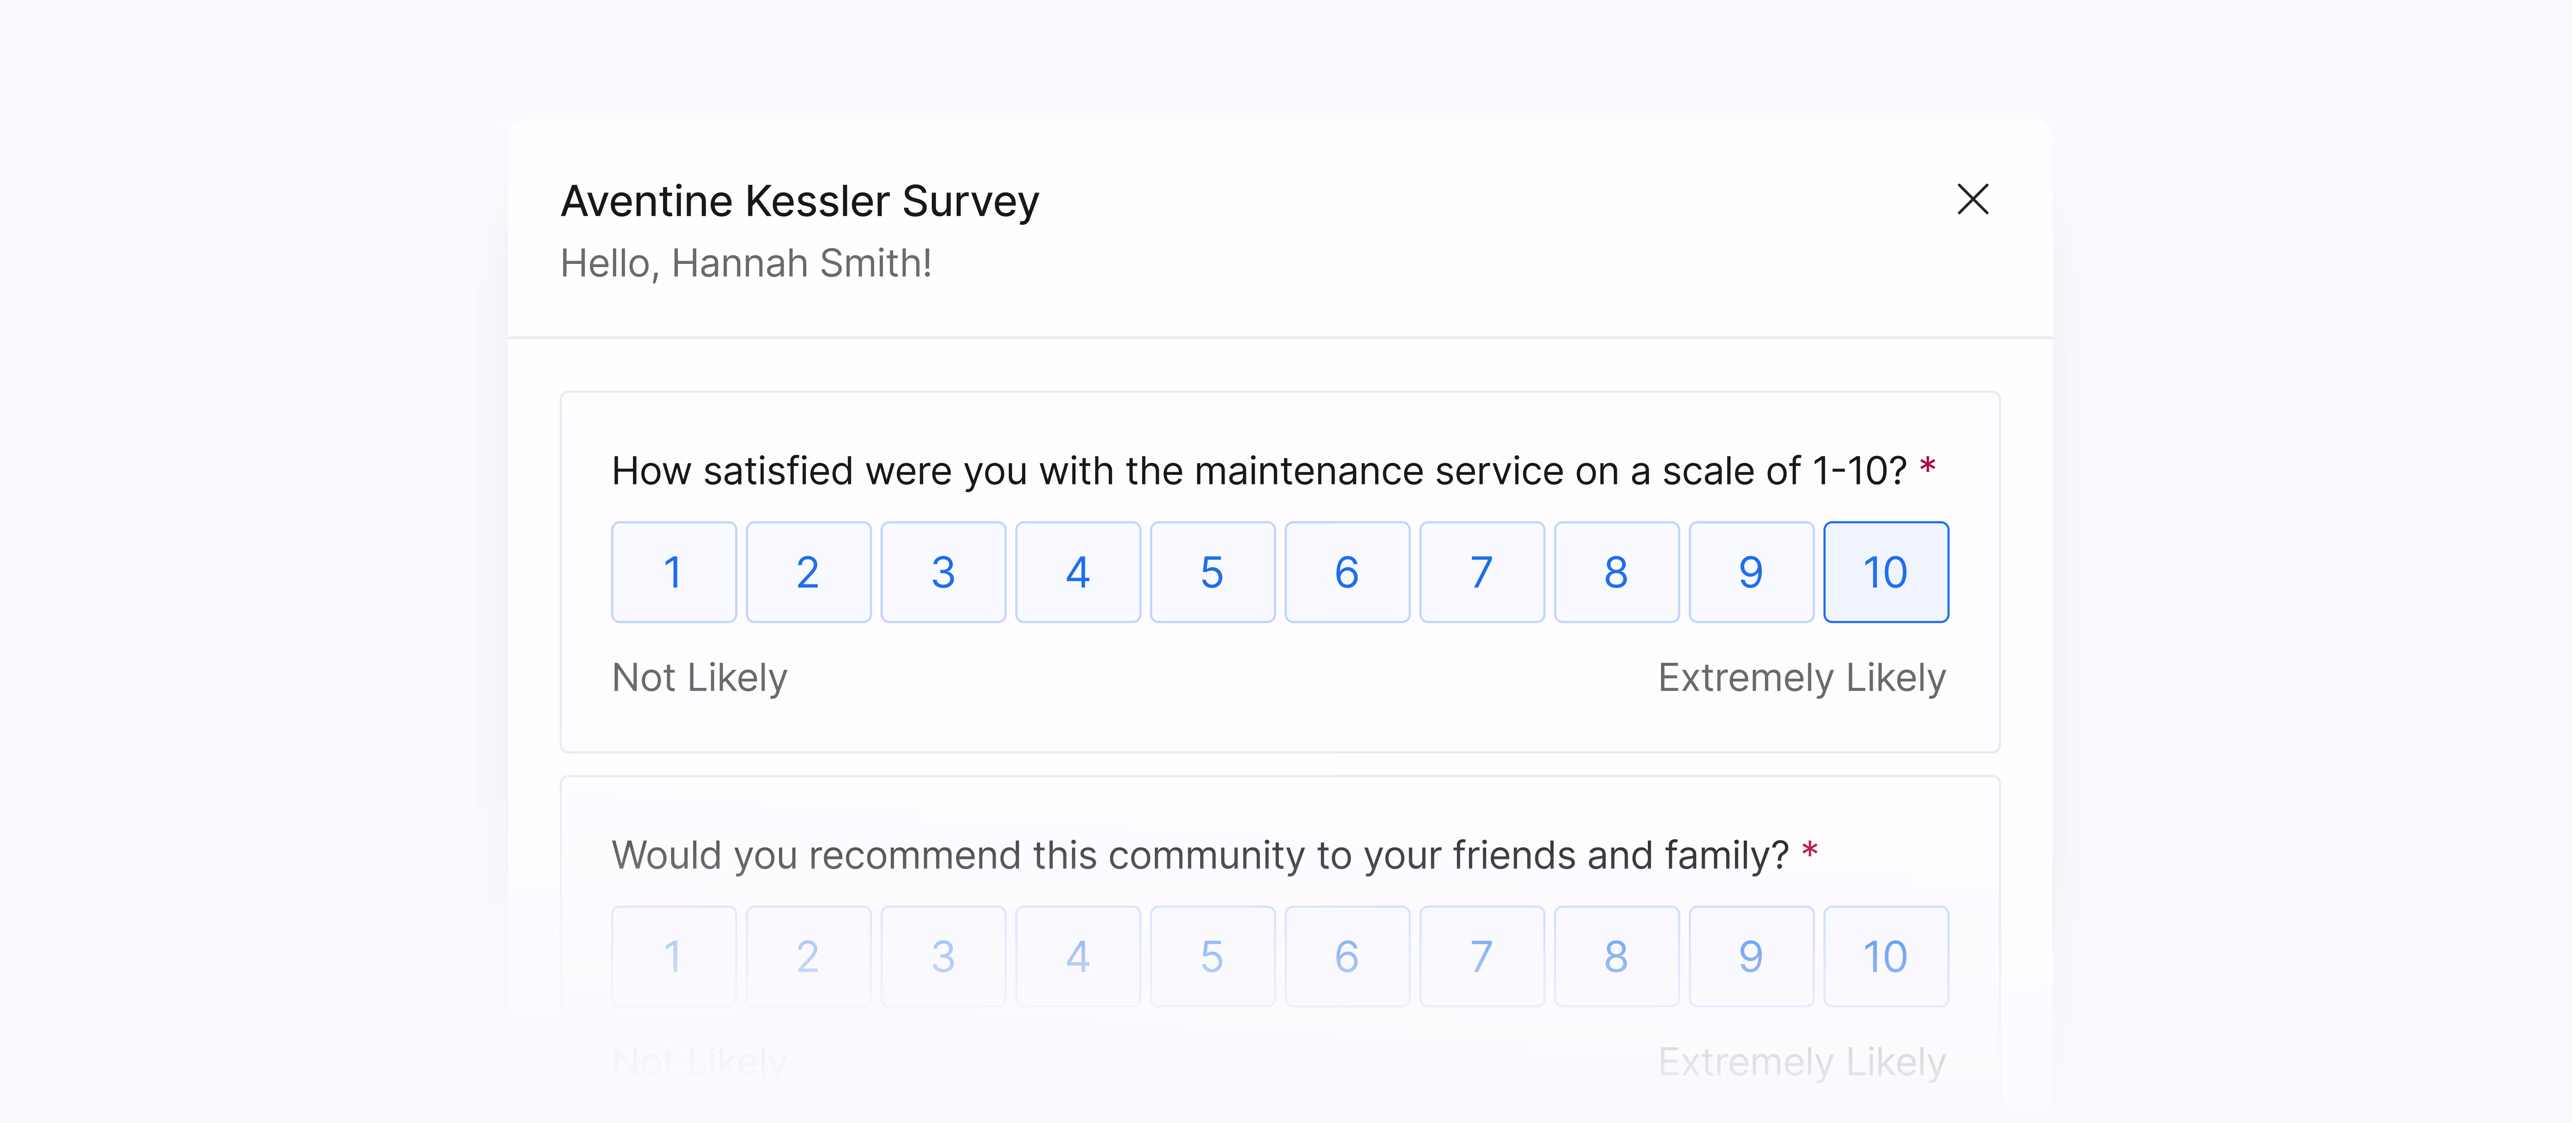2572x1123 pixels.
Task: Rate community recommendation as 1
Action: pos(674,956)
